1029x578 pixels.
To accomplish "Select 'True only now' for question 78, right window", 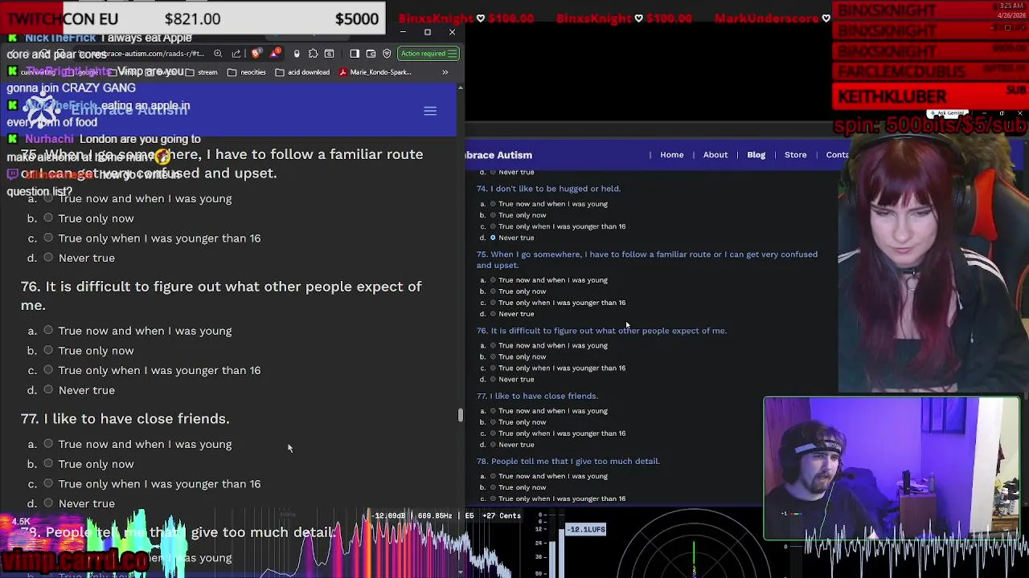I will click(x=493, y=487).
